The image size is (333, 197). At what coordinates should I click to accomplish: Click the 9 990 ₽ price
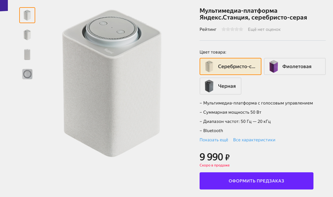[215, 157]
